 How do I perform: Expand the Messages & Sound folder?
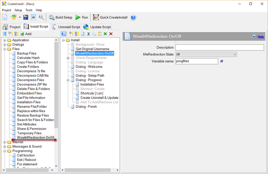pos(5,147)
